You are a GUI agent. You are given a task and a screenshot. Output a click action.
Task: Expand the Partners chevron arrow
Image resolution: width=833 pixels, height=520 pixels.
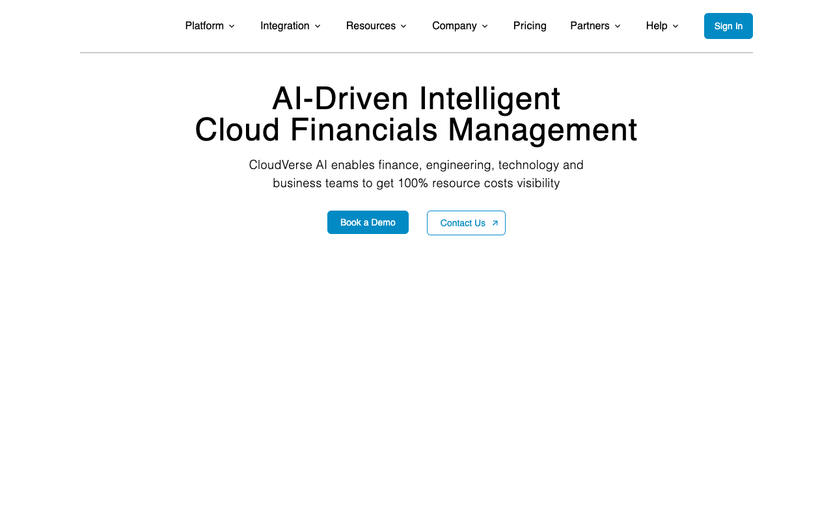[x=618, y=26]
